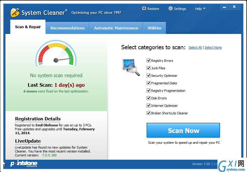Uncheck the Registry Fragmentation checkbox
The image size is (247, 172).
(x=148, y=91)
